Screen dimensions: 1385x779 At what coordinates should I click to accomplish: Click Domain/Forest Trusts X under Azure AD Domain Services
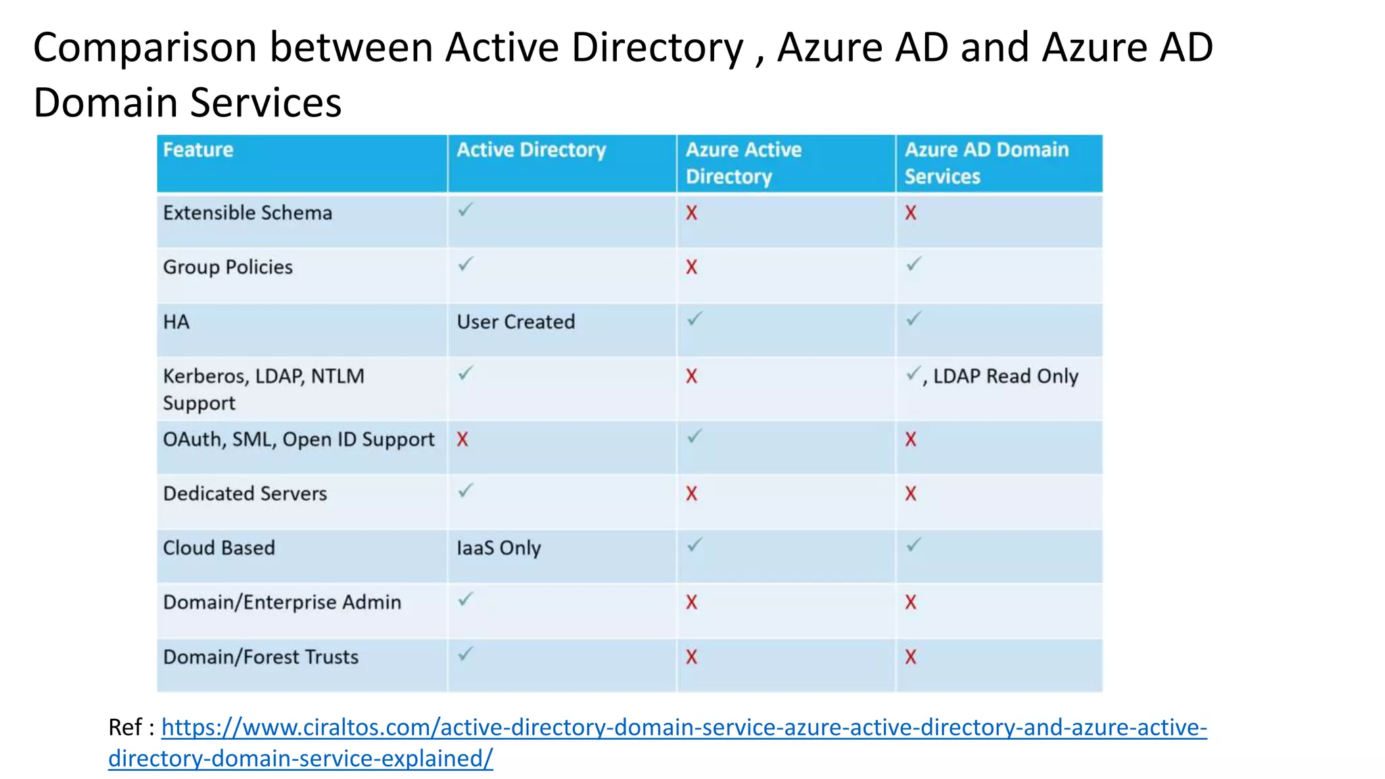911,657
